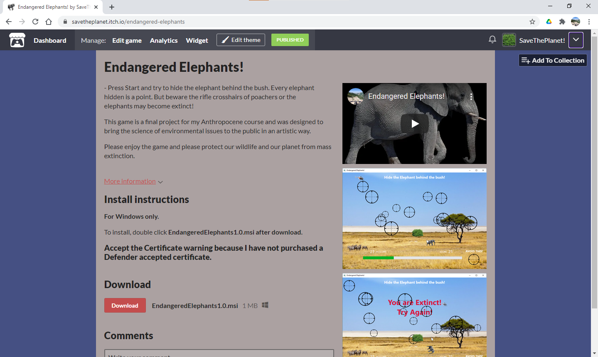Download EndangeredElephants1.0.msi
This screenshot has height=357, width=598.
(125, 306)
